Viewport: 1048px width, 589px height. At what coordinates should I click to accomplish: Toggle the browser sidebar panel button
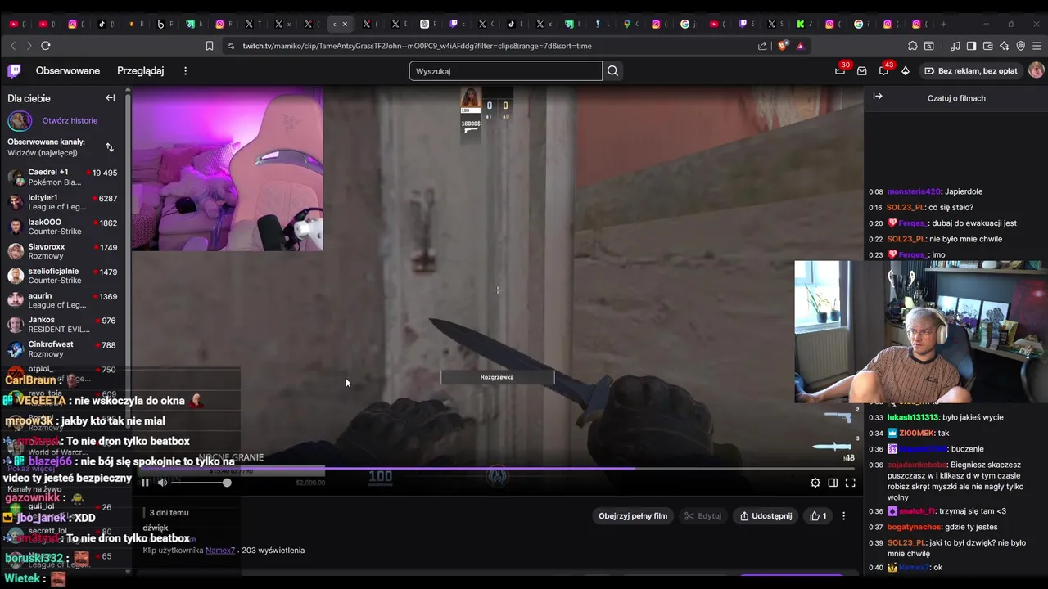pos(971,46)
